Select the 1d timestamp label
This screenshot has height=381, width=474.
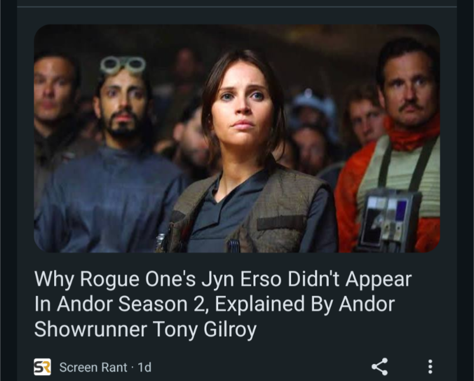(x=145, y=367)
